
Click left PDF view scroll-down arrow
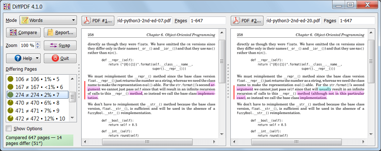(x=222, y=134)
